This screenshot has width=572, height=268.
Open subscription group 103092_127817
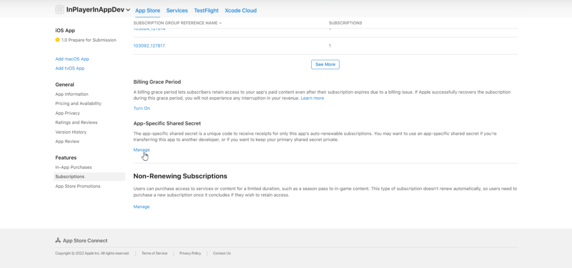(x=149, y=46)
